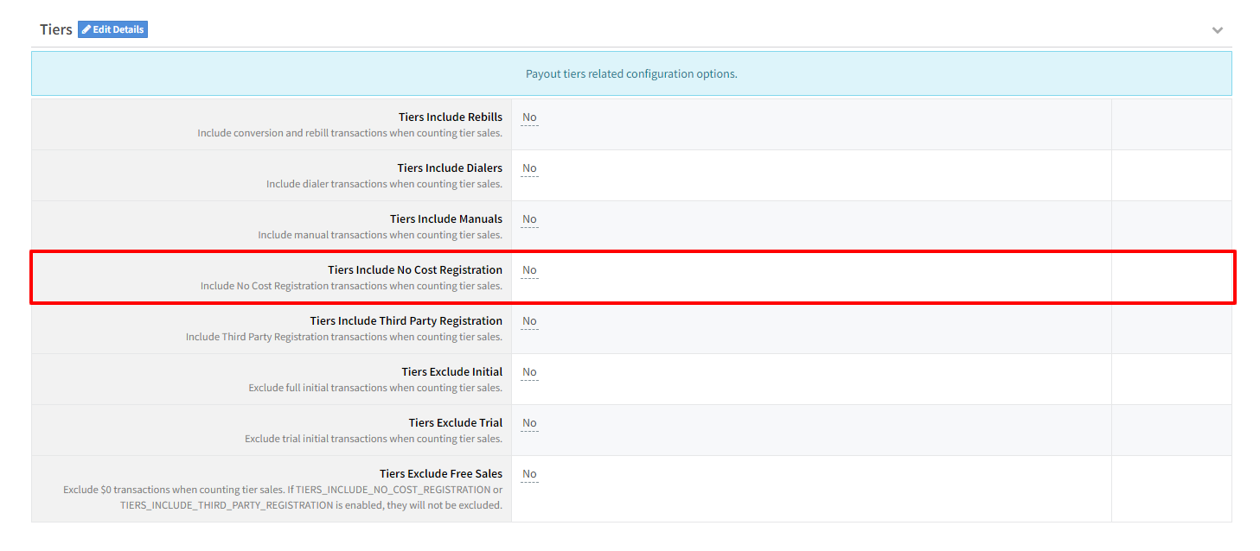Image resolution: width=1260 pixels, height=551 pixels.
Task: Select the Tiers Include Manuals label
Action: point(445,219)
